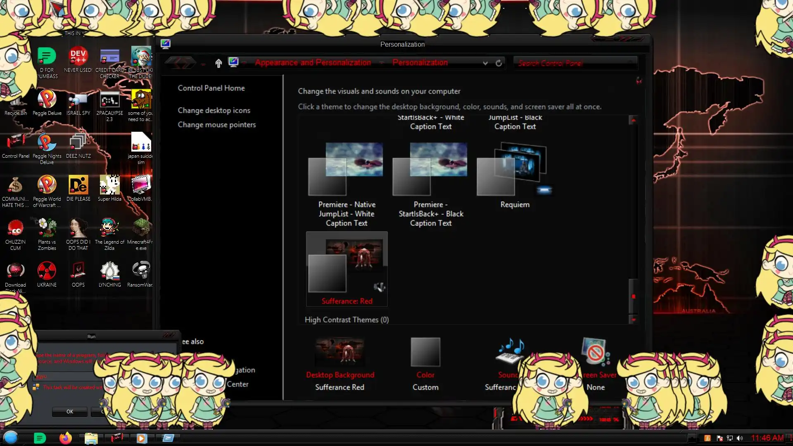This screenshot has width=793, height=446.
Task: Click Change mouse pointers link
Action: pos(217,125)
